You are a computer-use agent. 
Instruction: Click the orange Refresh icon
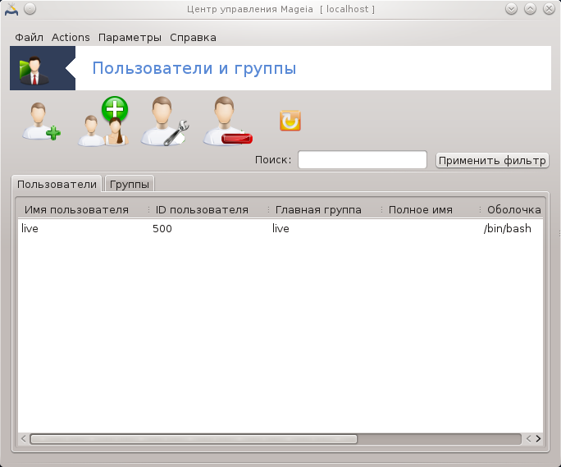tap(290, 121)
